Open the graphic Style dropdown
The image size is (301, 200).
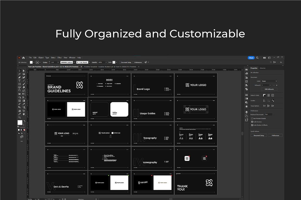point(117,62)
